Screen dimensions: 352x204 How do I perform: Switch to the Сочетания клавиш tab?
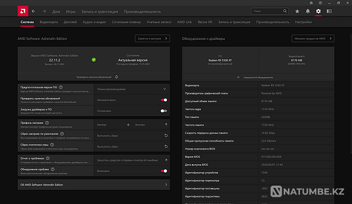tap(127, 22)
